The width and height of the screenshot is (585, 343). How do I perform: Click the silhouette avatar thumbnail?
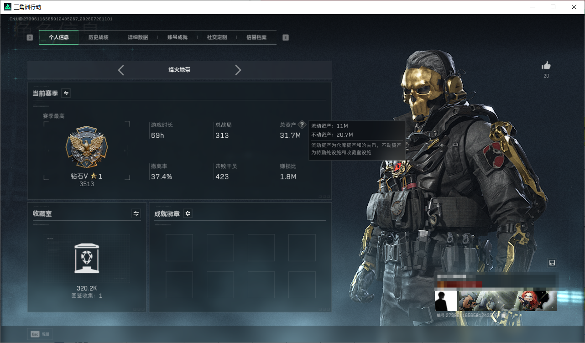pyautogui.click(x=446, y=301)
